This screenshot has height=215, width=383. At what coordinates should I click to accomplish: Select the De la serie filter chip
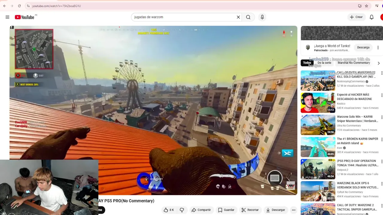[324, 63]
